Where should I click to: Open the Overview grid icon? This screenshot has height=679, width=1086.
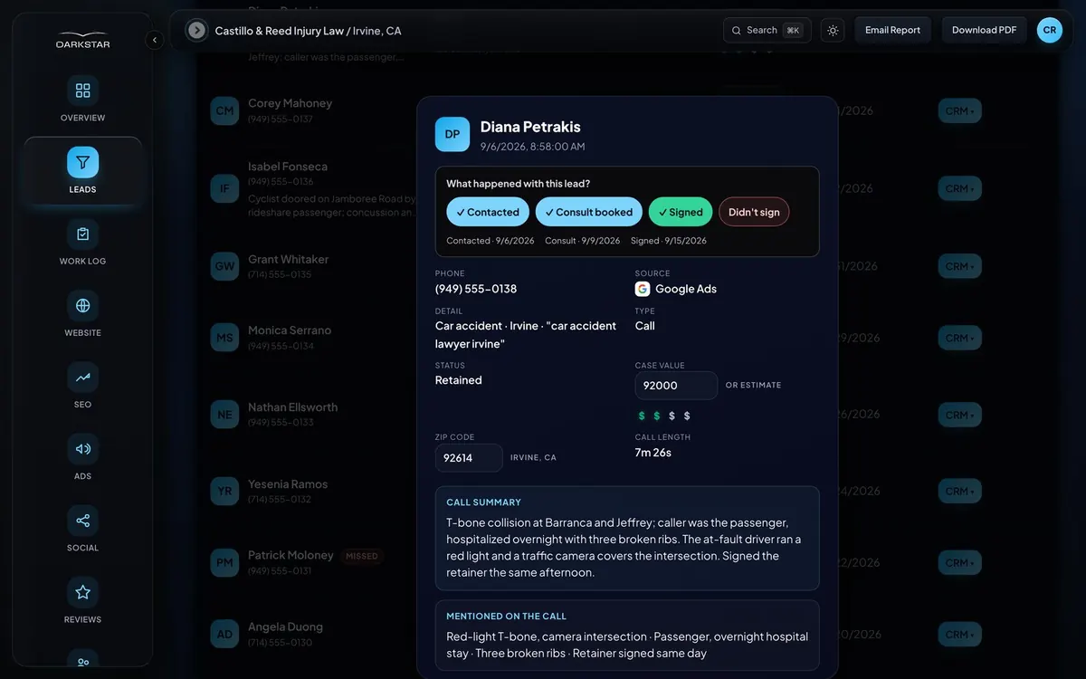click(x=82, y=91)
